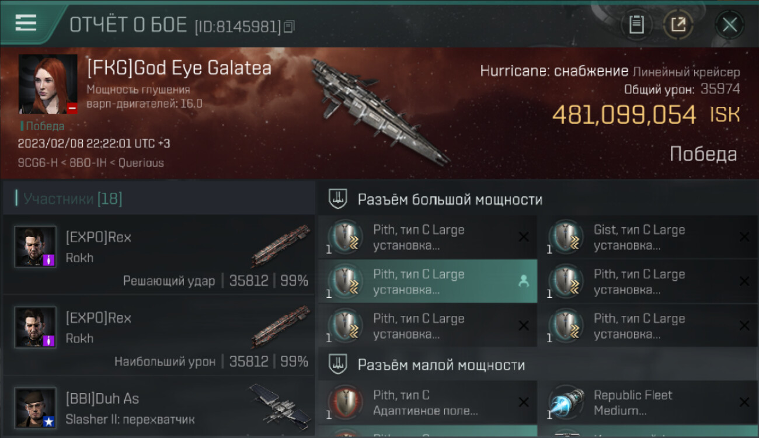Viewport: 759px width, 438px height.
Task: Click the system path 9CG6-H < 8B0-IH < Querious
Action: pyautogui.click(x=91, y=163)
